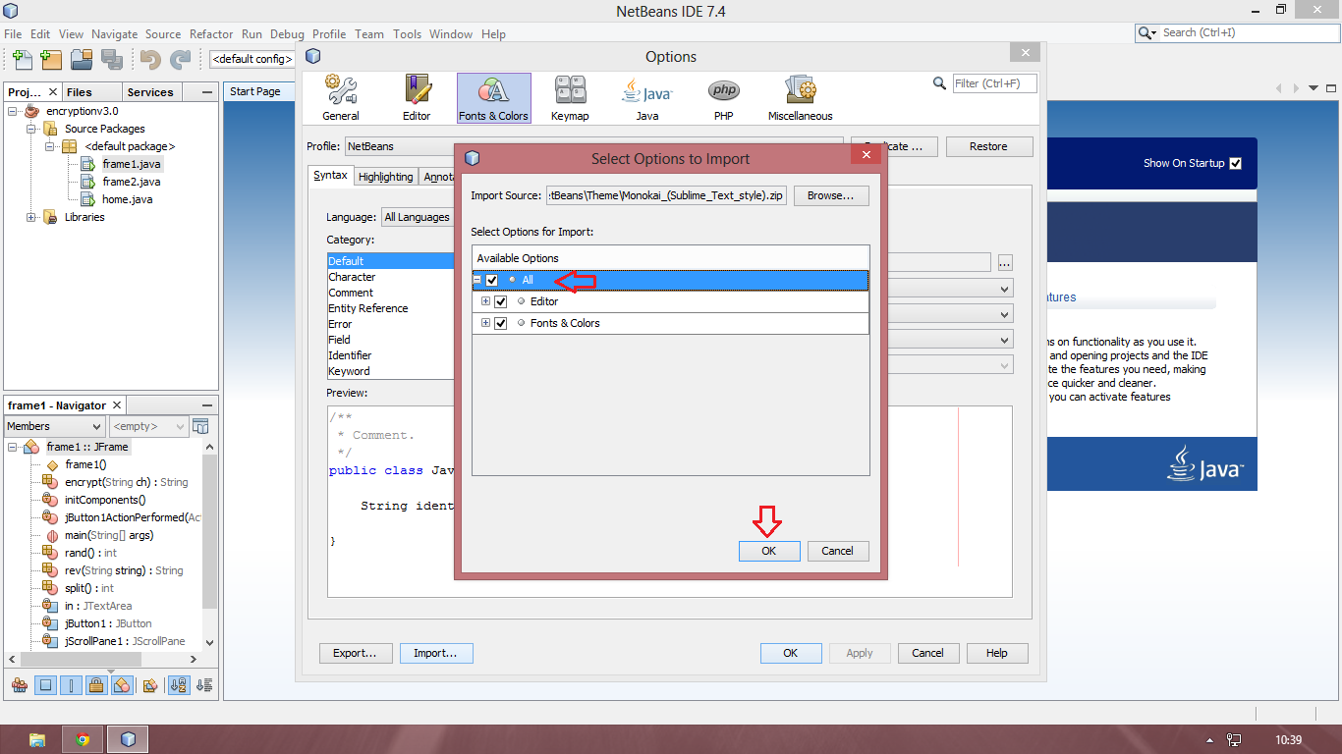
Task: Uncheck the Editor import option
Action: tap(501, 301)
